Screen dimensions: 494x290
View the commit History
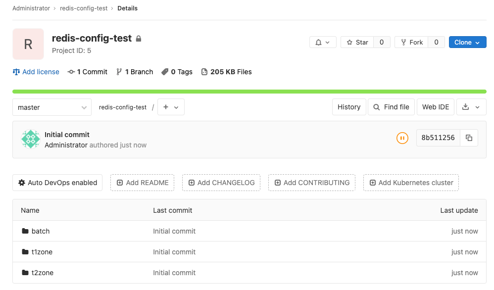pyautogui.click(x=349, y=107)
